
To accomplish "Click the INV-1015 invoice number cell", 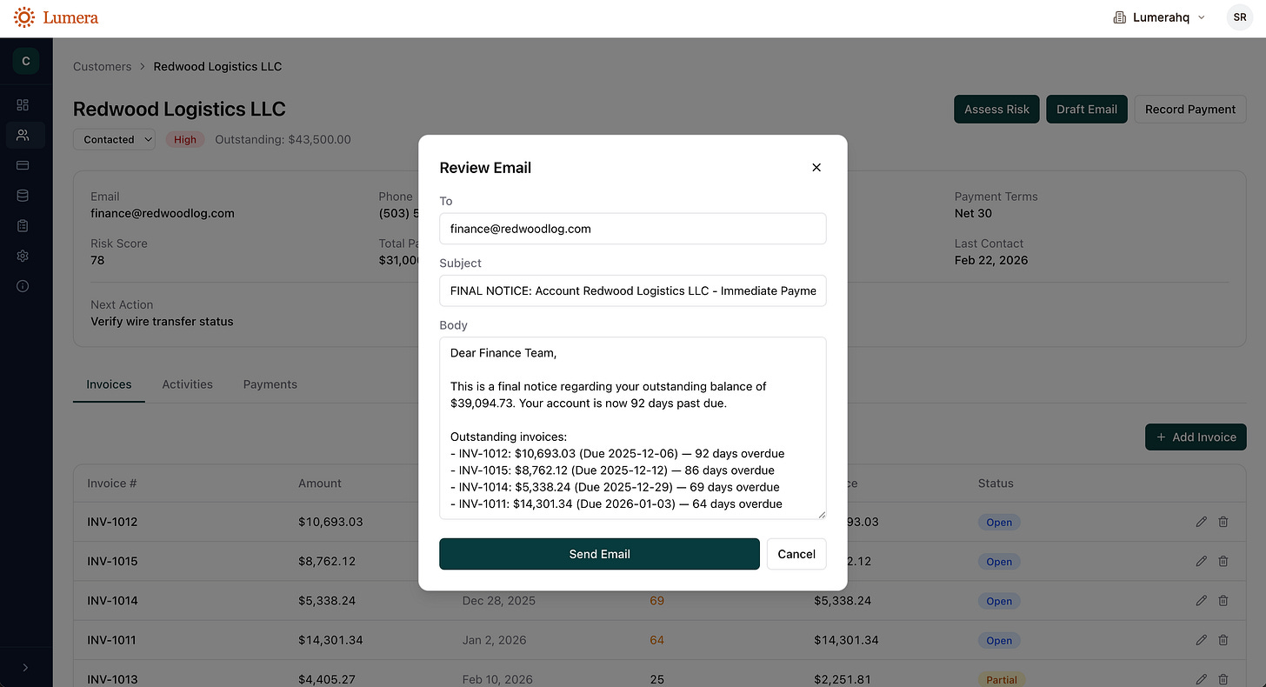I will point(112,561).
